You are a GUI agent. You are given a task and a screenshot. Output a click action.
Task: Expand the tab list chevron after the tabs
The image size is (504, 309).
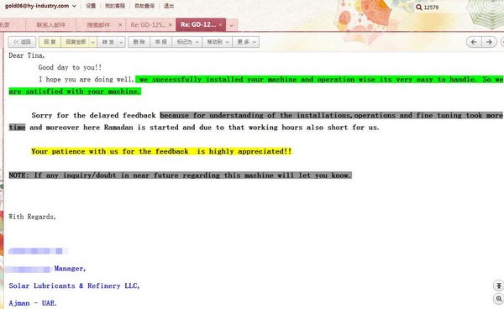click(x=232, y=25)
